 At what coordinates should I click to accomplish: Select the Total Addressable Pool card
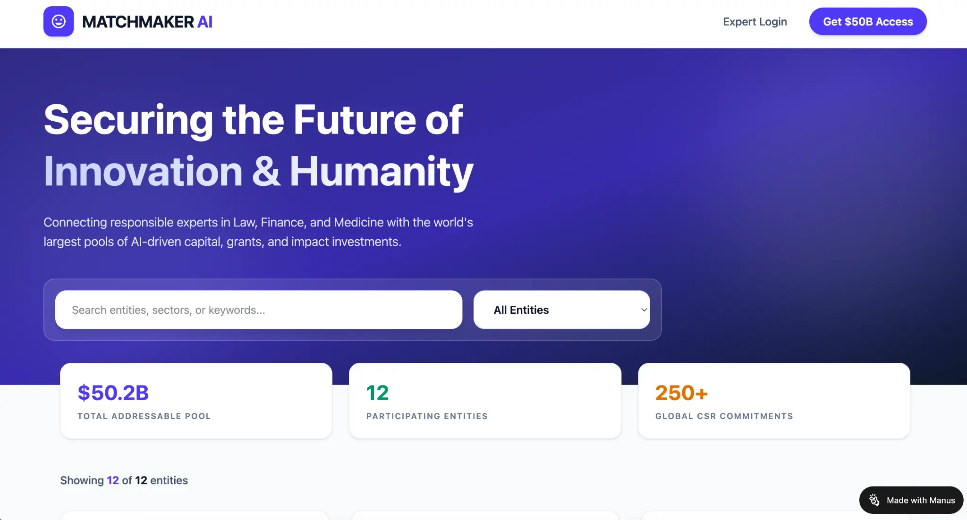pyautogui.click(x=196, y=401)
